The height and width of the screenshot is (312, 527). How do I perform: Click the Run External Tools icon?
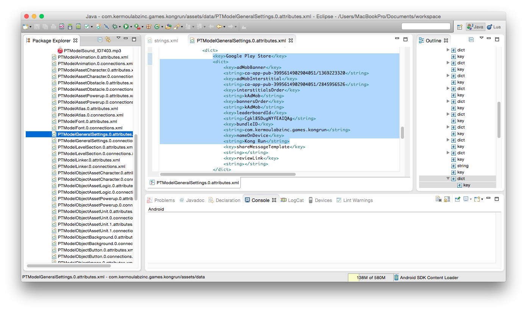137,27
